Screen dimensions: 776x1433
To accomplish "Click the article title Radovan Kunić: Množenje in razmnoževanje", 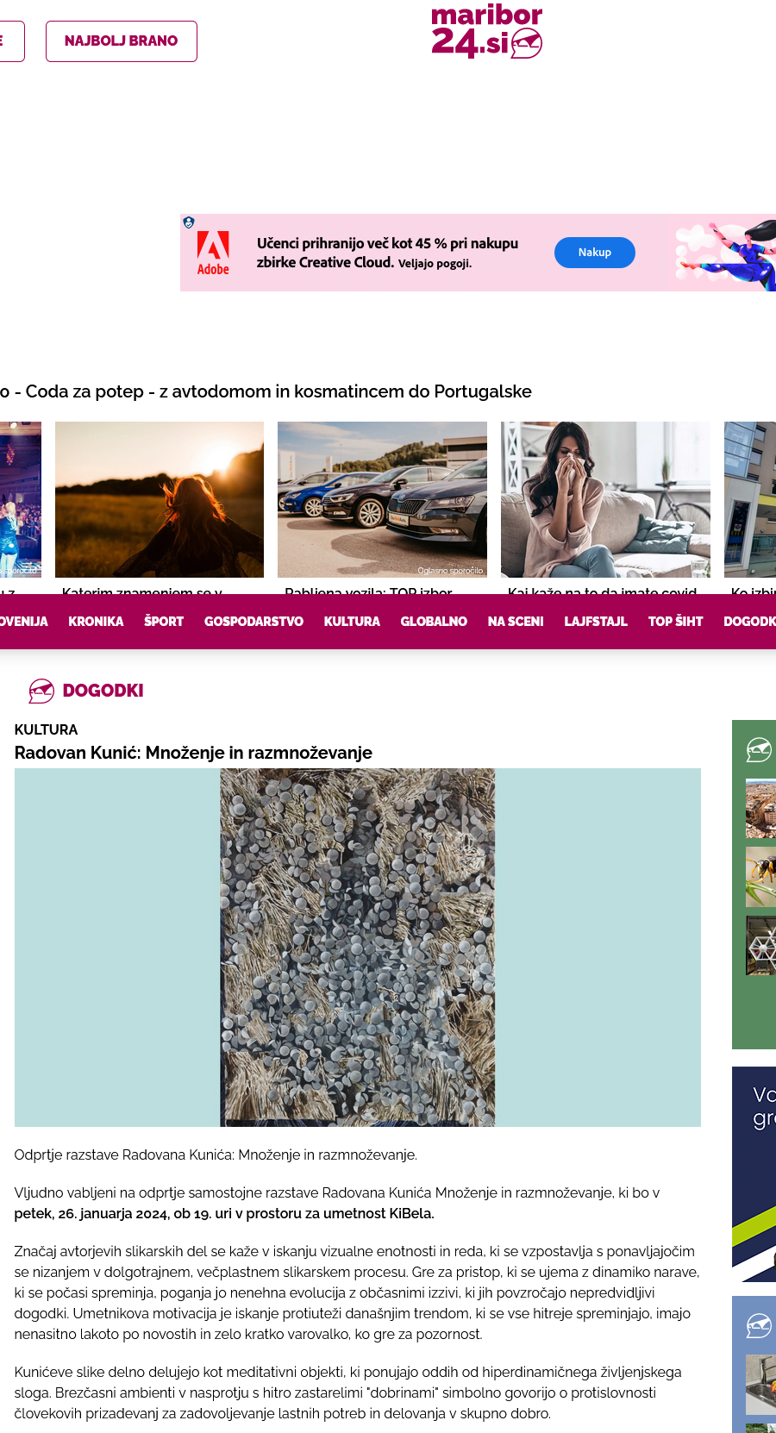I will [x=193, y=753].
